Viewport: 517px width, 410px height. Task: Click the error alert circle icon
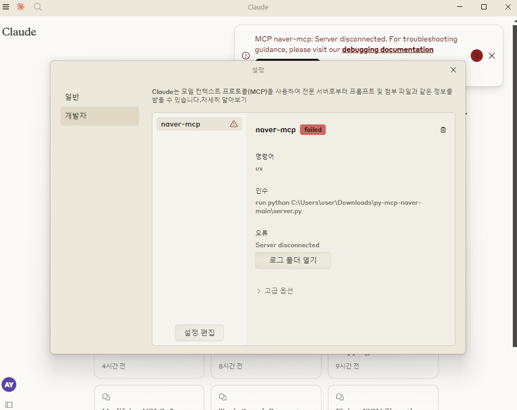coord(246,55)
